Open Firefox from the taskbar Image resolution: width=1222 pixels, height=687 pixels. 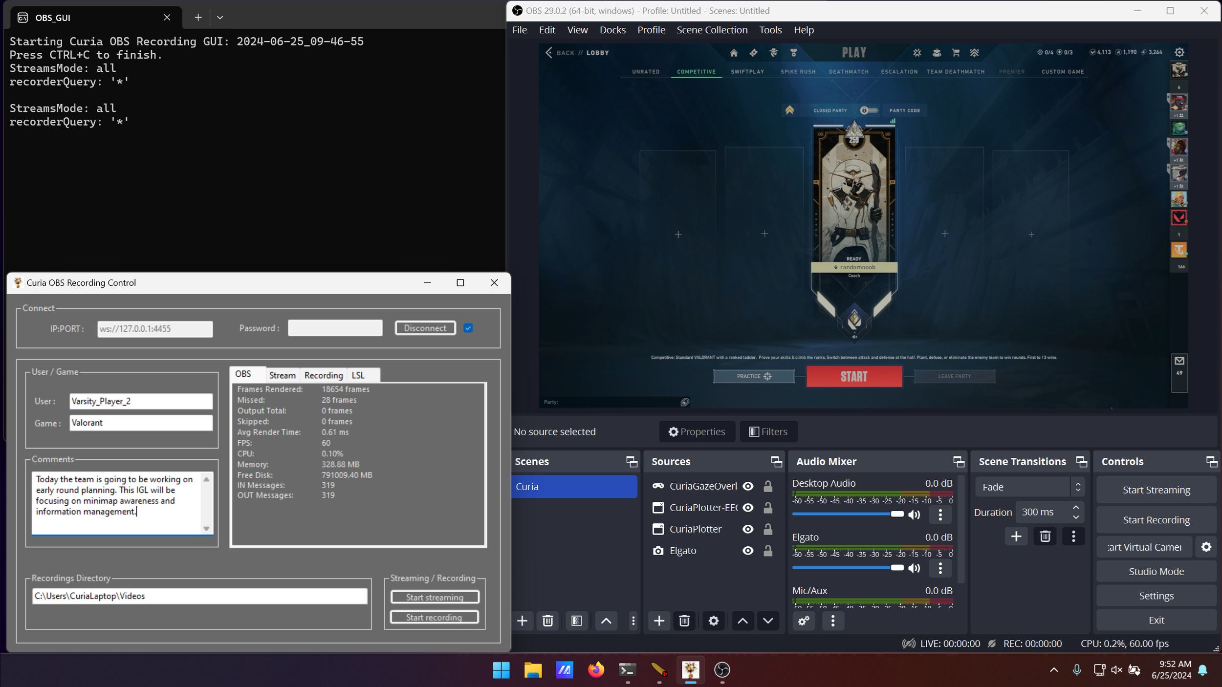tap(596, 669)
